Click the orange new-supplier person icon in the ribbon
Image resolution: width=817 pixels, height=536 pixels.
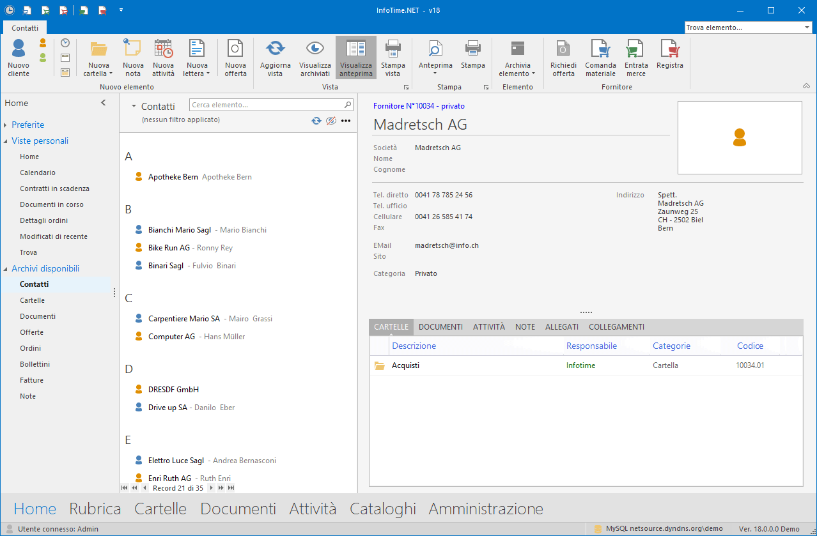[x=43, y=43]
